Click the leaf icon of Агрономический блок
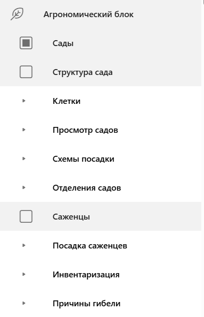The width and height of the screenshot is (204, 317). point(17,14)
